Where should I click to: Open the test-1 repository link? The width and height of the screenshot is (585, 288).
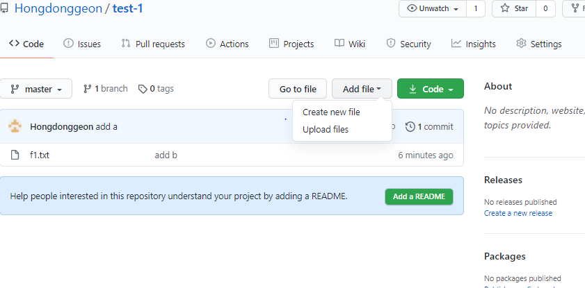127,8
